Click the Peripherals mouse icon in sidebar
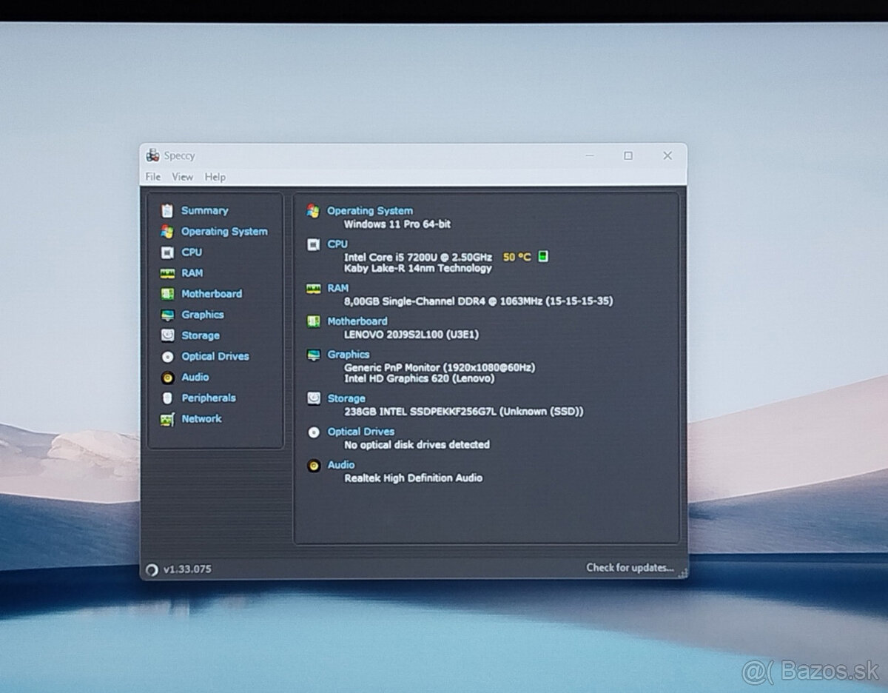This screenshot has height=693, width=888. tap(168, 398)
